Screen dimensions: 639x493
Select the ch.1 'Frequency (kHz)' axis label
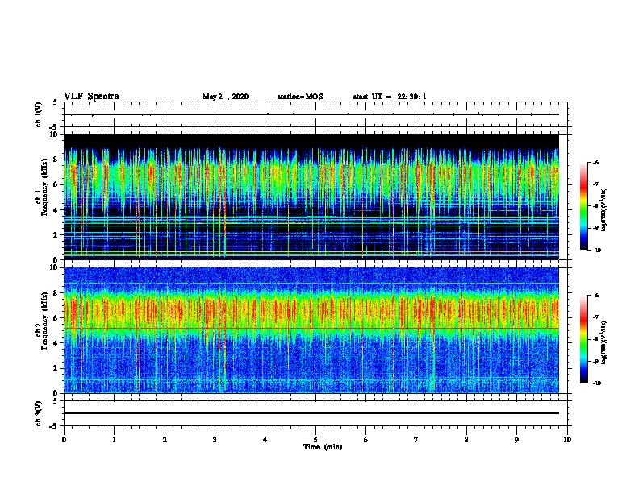(x=45, y=188)
